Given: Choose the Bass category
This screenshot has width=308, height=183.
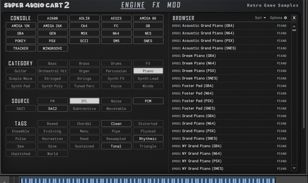Looking at the screenshot, I should (53, 63).
